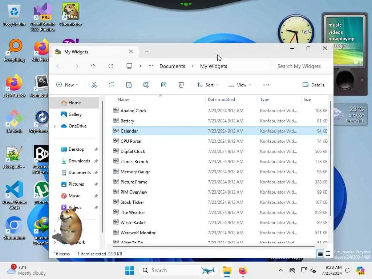Open Git Bash desktop icon

14,121
